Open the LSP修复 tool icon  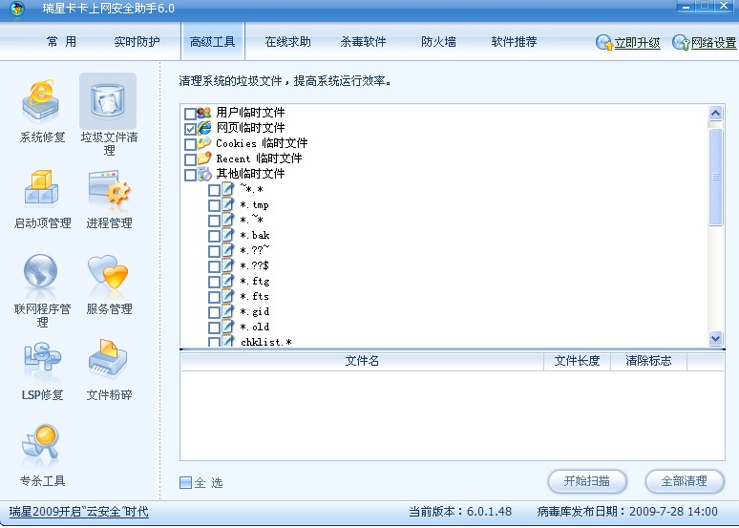point(42,357)
